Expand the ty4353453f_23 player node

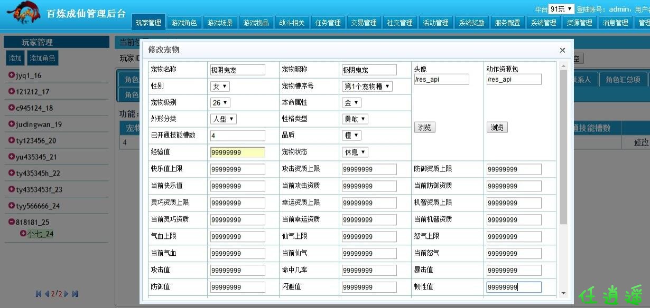point(12,189)
